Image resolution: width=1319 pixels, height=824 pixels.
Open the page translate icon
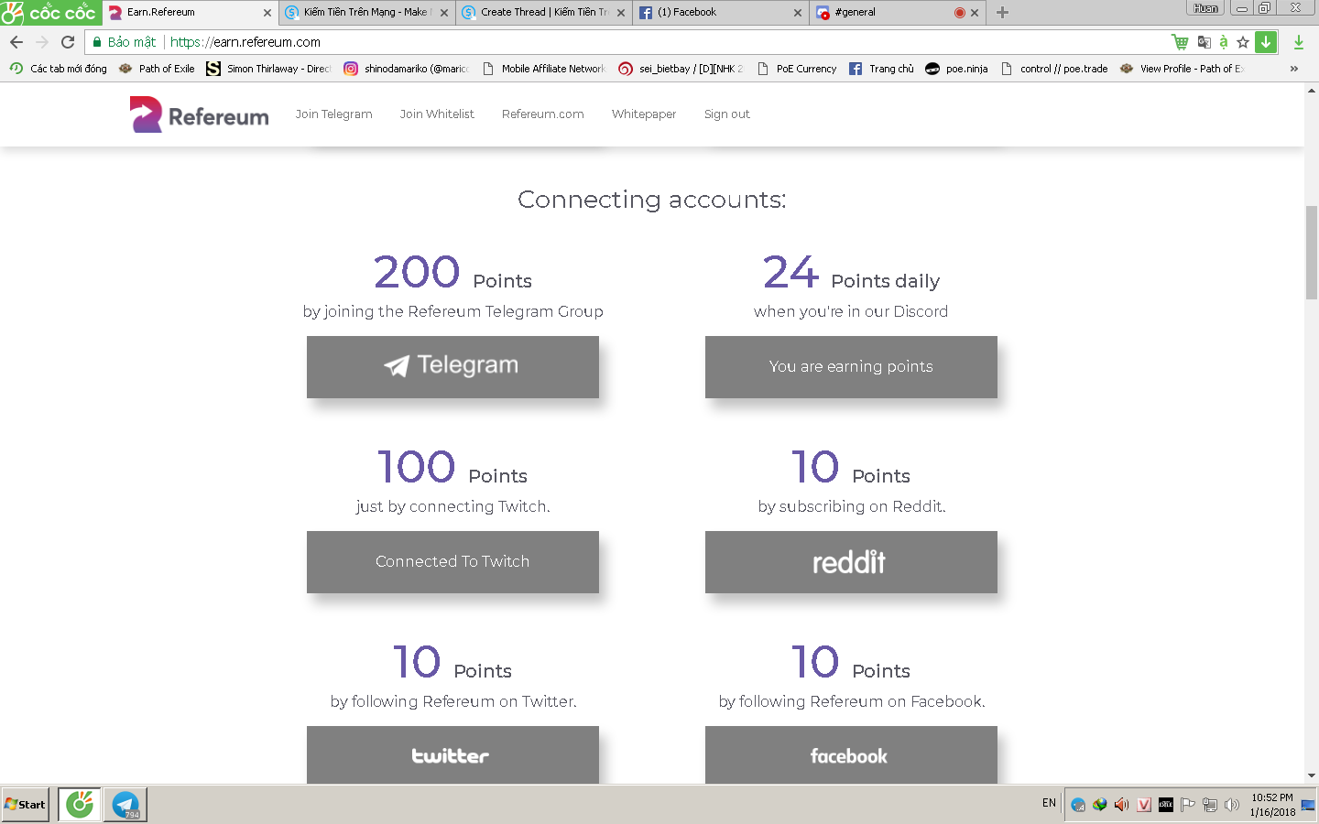pyautogui.click(x=1204, y=42)
